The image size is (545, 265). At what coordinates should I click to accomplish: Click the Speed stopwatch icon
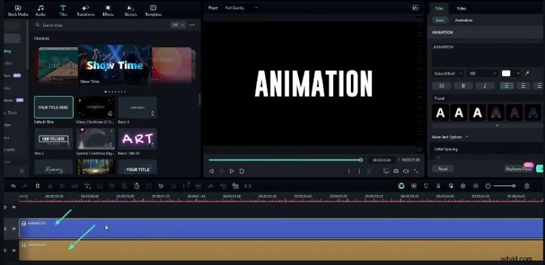[137, 186]
